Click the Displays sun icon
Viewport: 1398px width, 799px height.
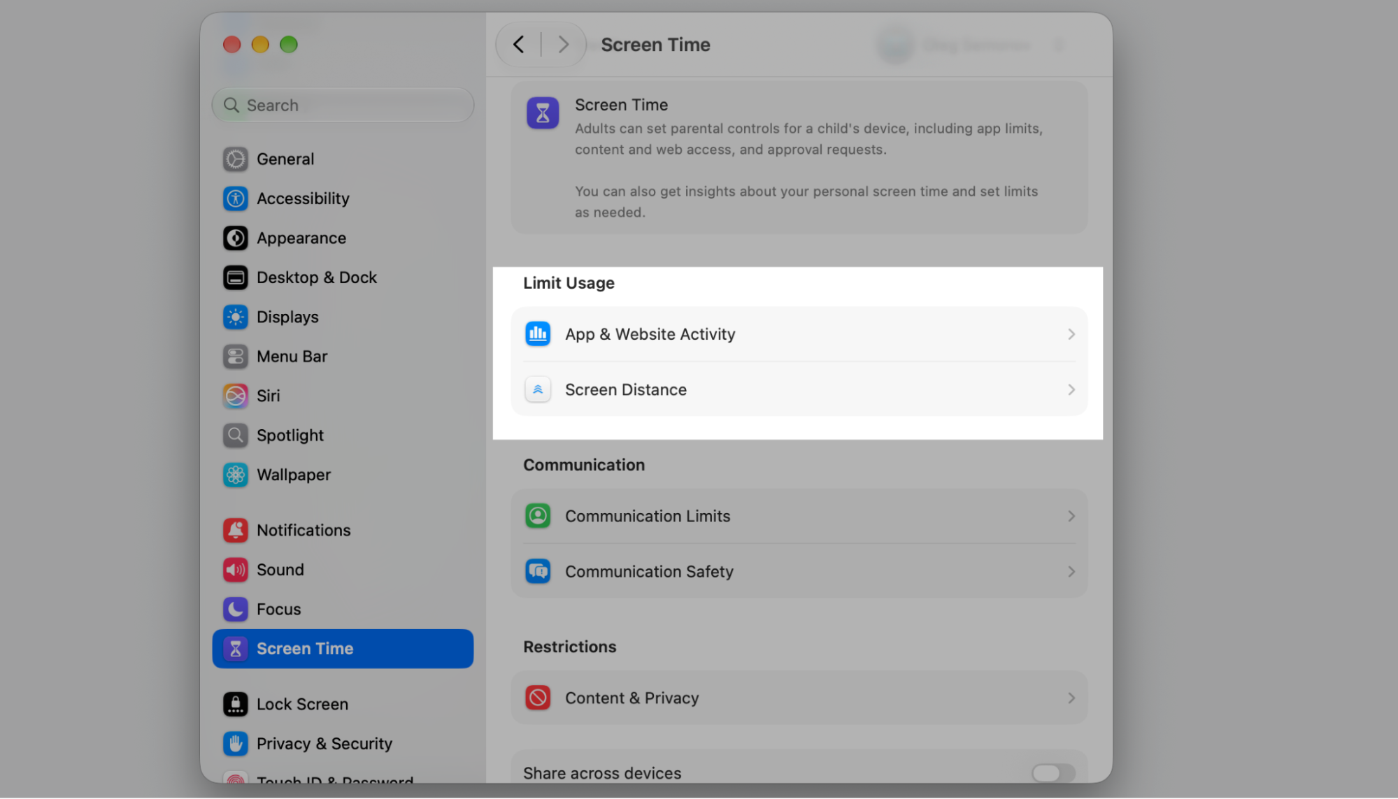[235, 317]
